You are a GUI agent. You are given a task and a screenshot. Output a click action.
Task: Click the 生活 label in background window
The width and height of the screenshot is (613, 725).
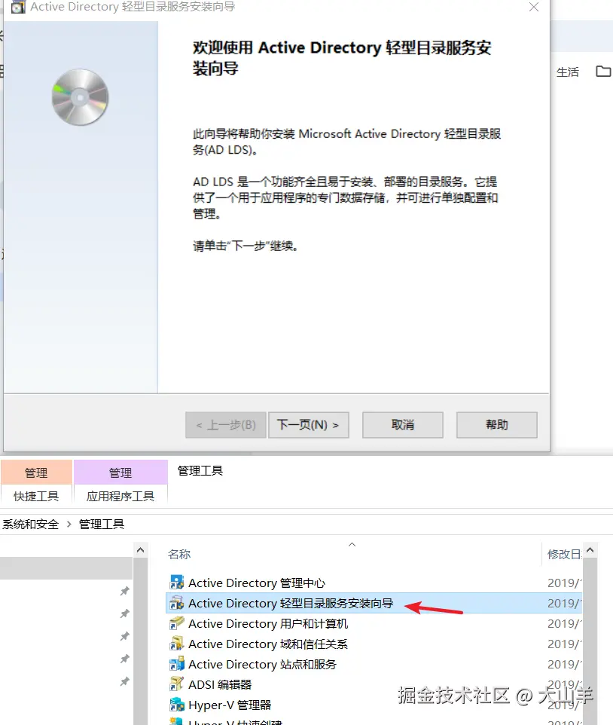click(567, 72)
